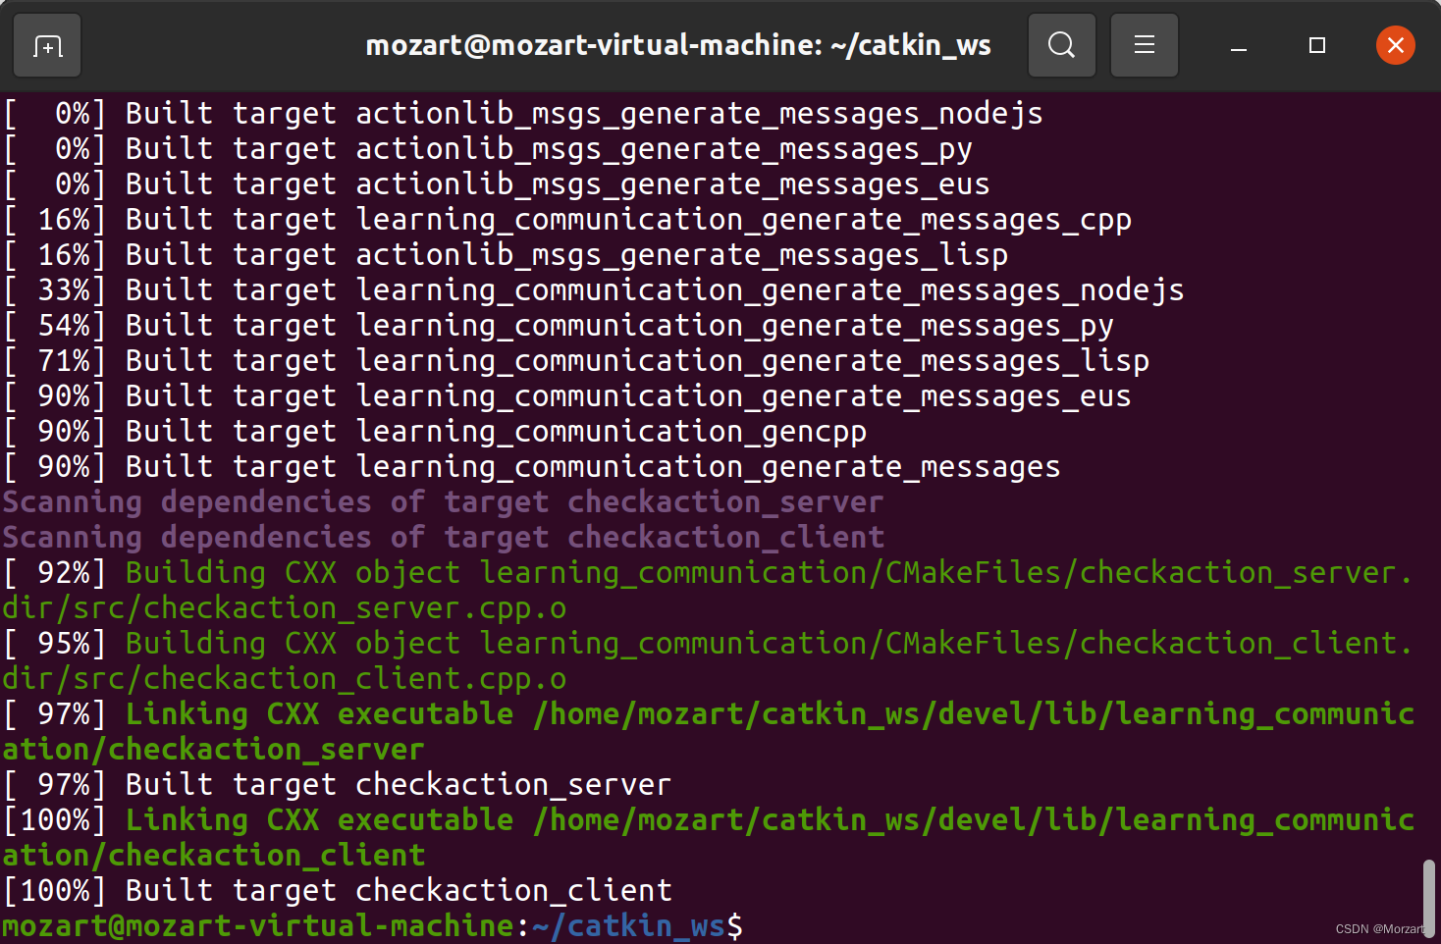Click 'Built target checkaction_client' line
Screen dimensions: 1441x944
click(338, 891)
